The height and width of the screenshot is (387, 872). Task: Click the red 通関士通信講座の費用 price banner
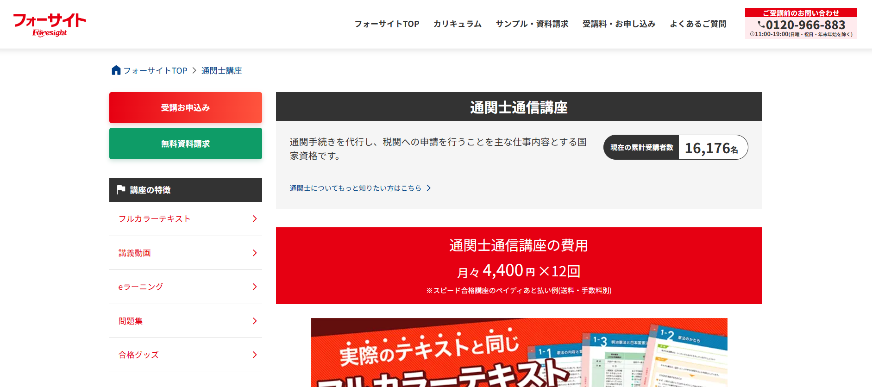coord(519,266)
